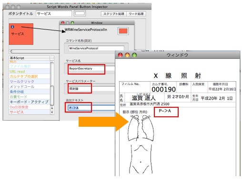Click the WineServiceProtocol command name field
Image resolution: width=242 pixels, height=179 pixels.
(x=96, y=48)
